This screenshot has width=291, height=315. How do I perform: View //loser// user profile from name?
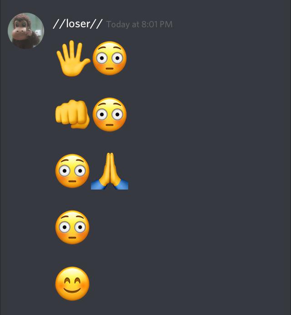point(78,24)
